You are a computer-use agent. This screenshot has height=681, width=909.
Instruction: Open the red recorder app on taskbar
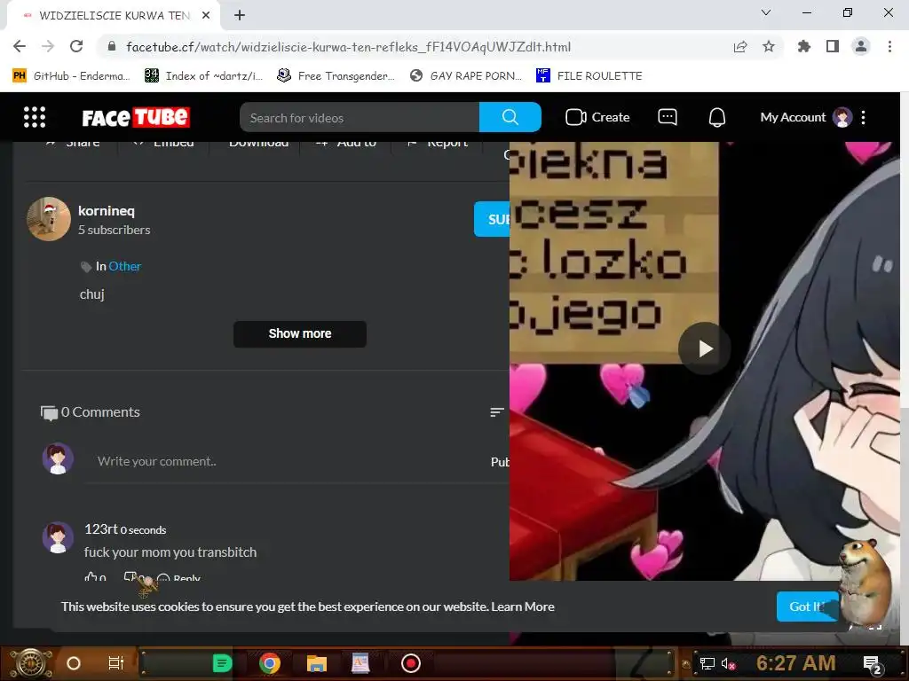[x=411, y=663]
